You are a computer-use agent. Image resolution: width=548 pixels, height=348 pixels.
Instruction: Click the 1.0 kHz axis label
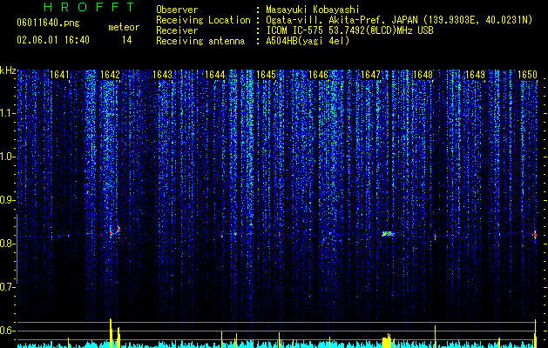tap(8, 157)
